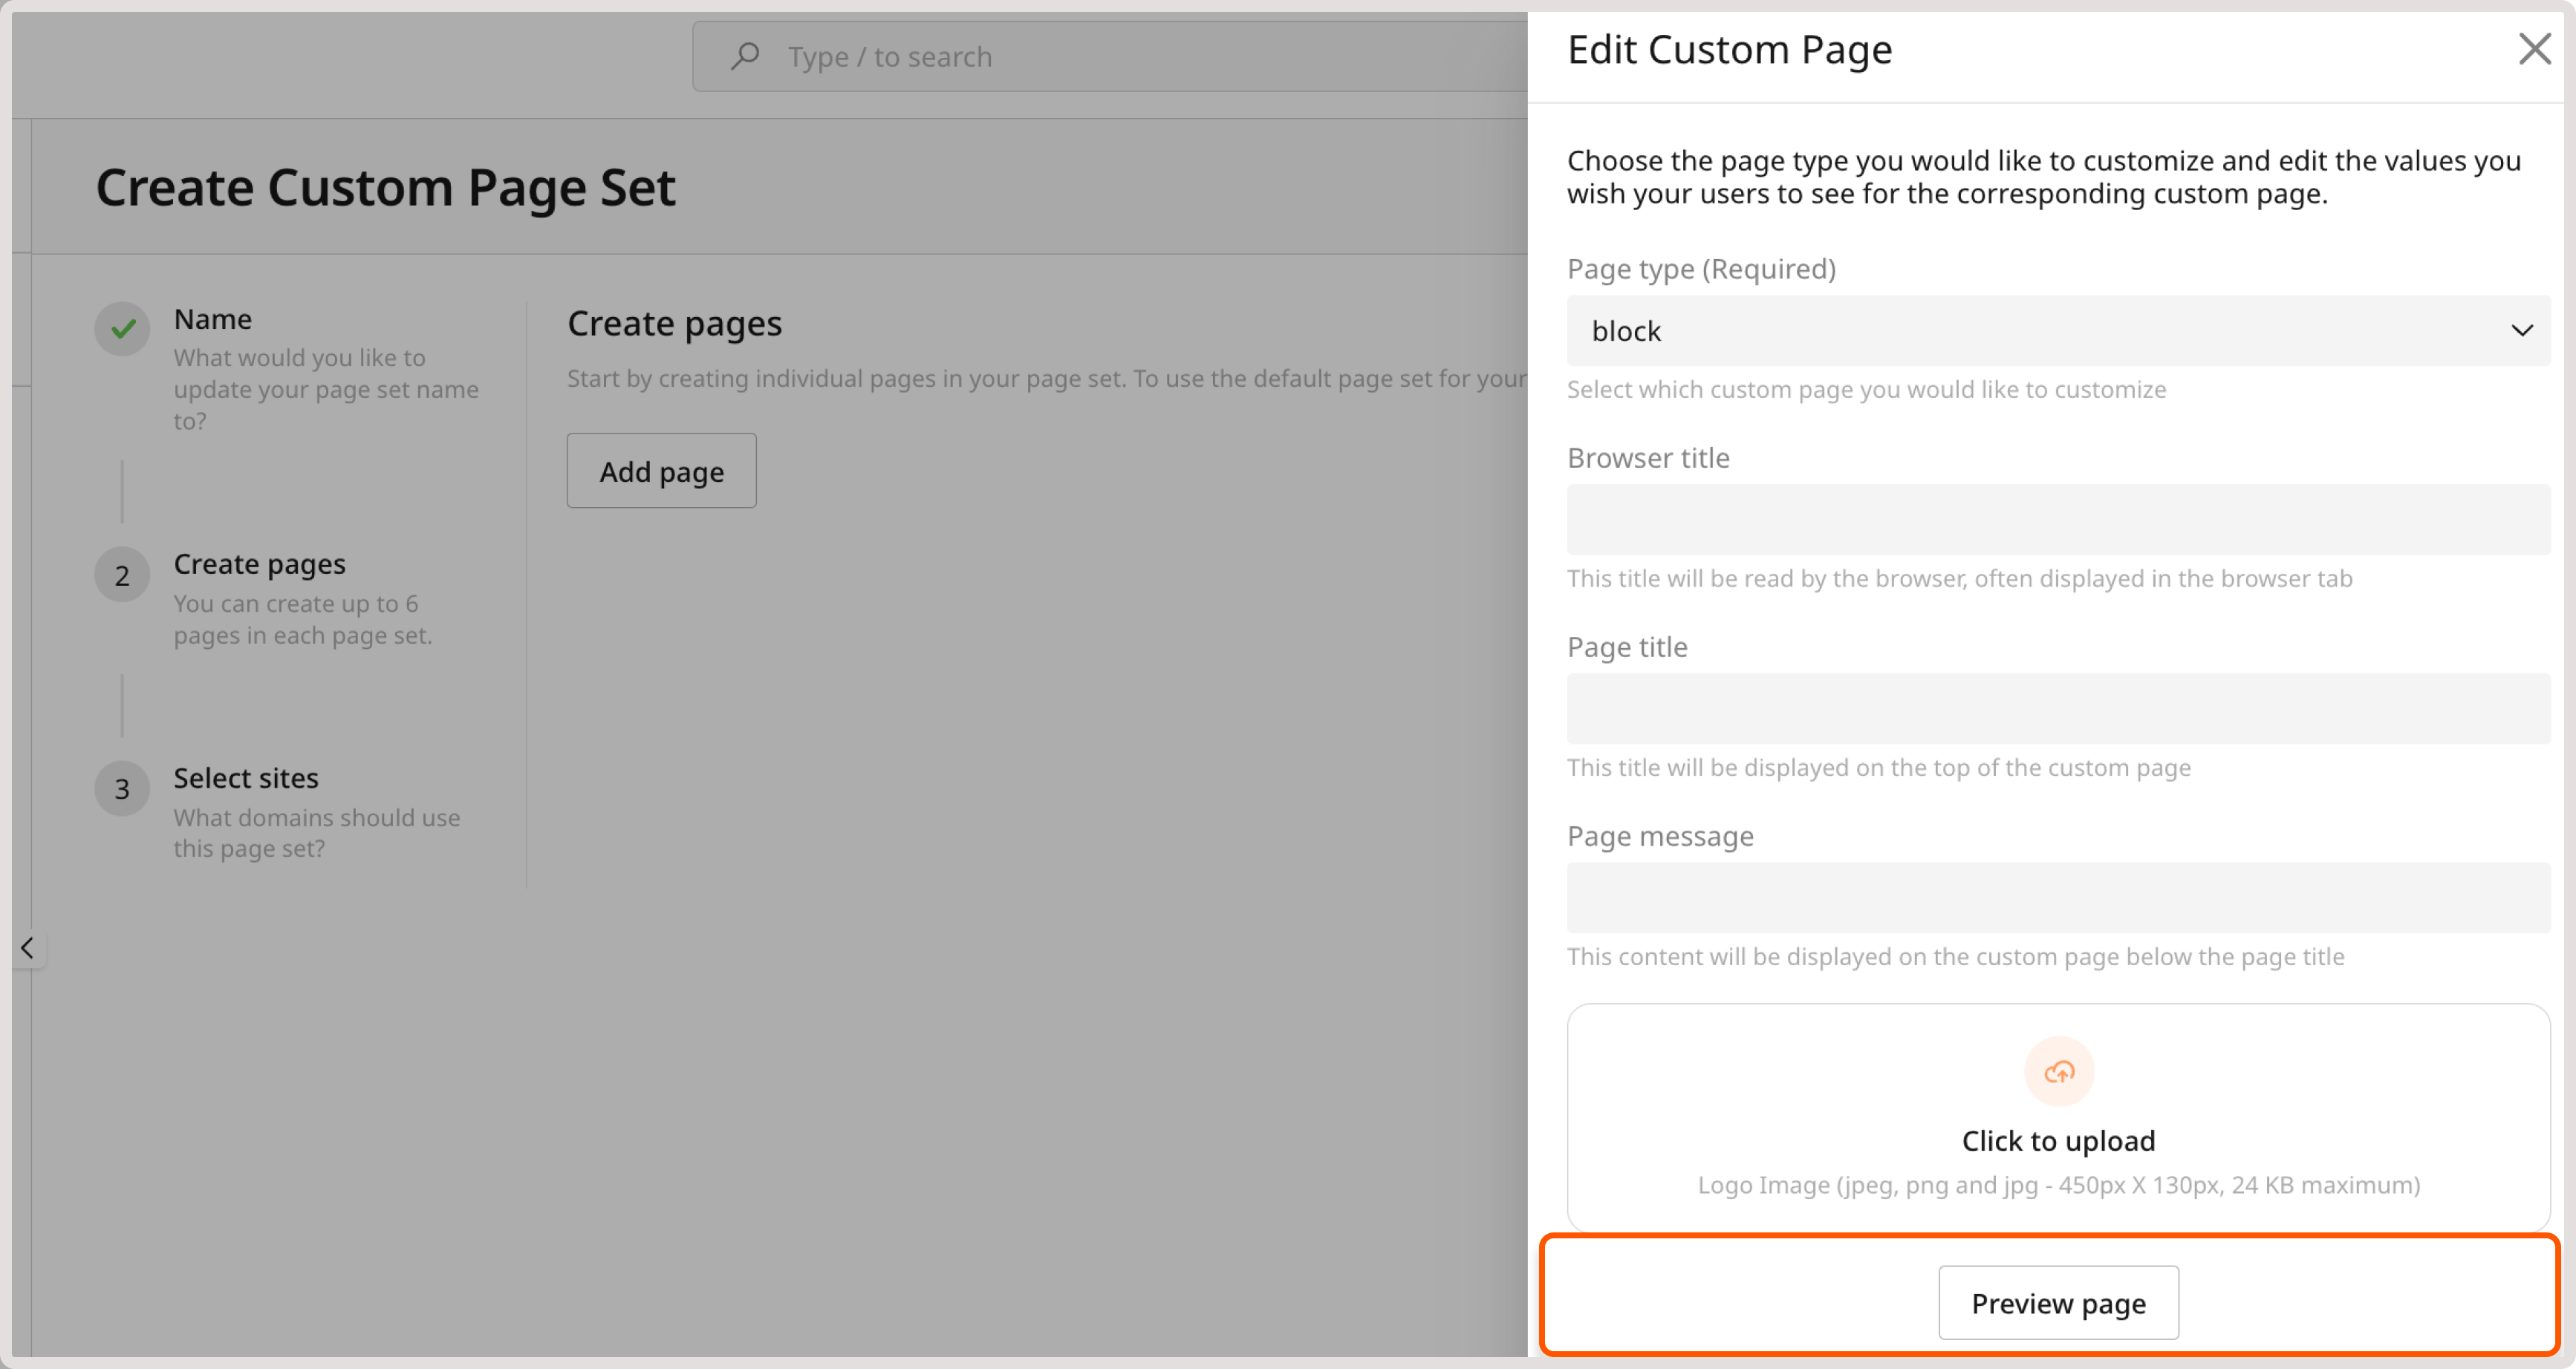Close the Edit Custom Page panel
This screenshot has width=2576, height=1369.
coord(2535,49)
